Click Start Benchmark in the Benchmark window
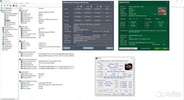This screenshot has height=100, width=184. (88, 48)
